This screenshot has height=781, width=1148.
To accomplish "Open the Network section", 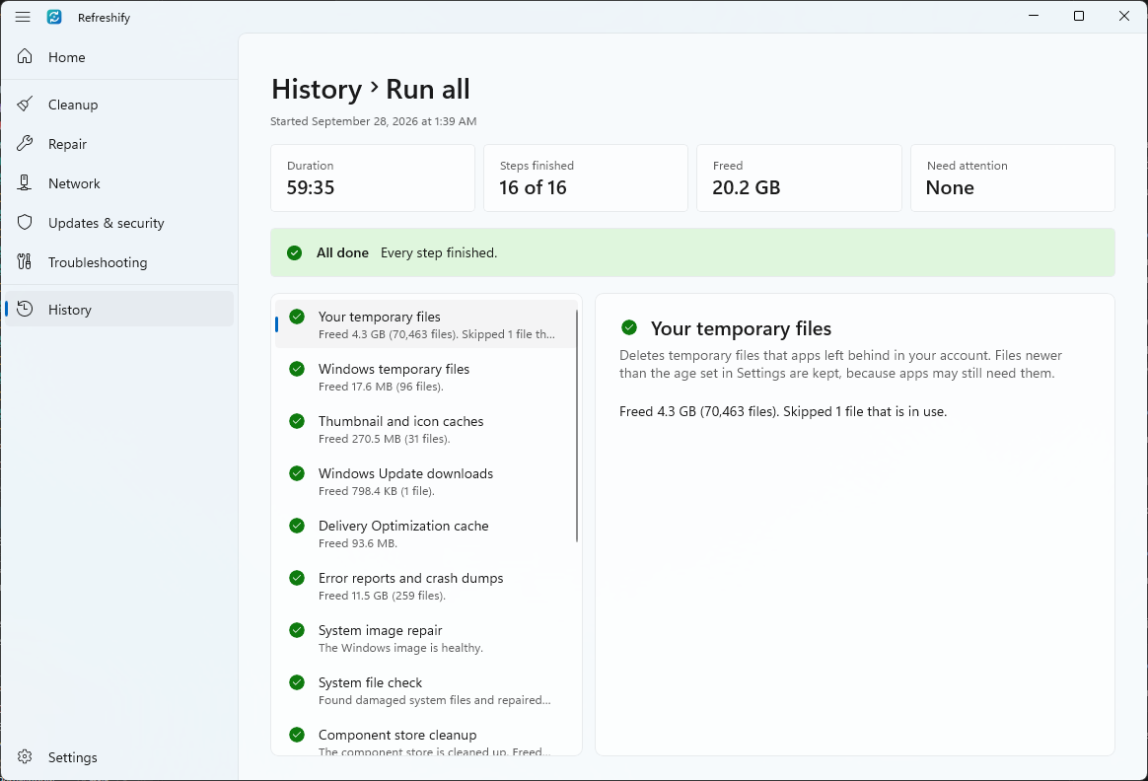I will click(119, 183).
